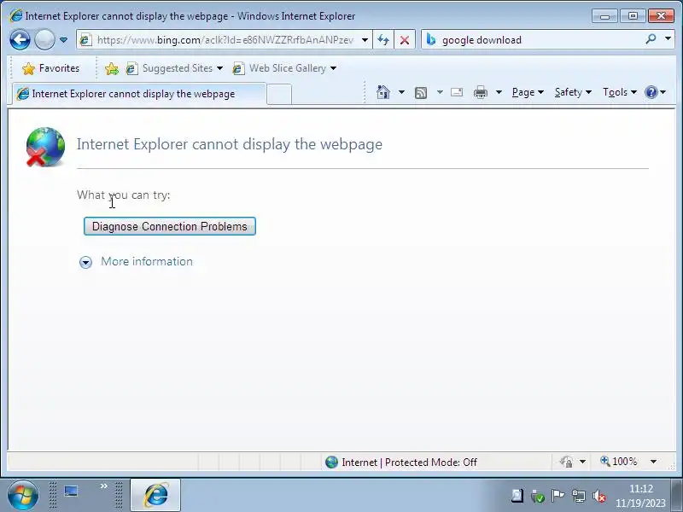
Task: Click the status bar privacy lock icon
Action: click(567, 462)
